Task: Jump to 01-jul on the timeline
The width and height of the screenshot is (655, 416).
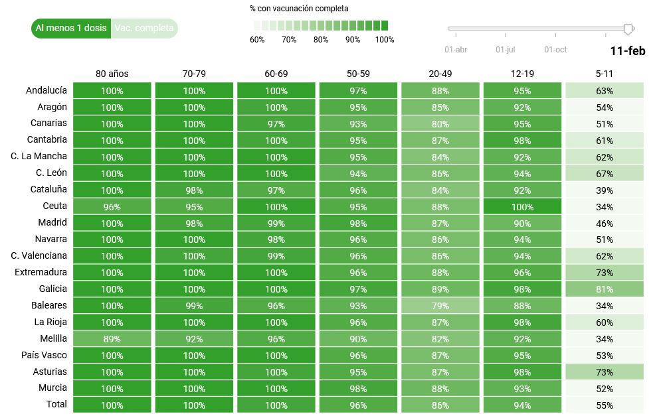Action: pos(506,49)
